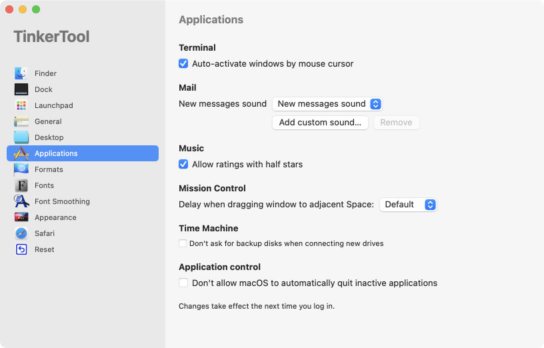Screen dimensions: 544x348
Task: Open the Finder settings pane
Action: [x=45, y=73]
